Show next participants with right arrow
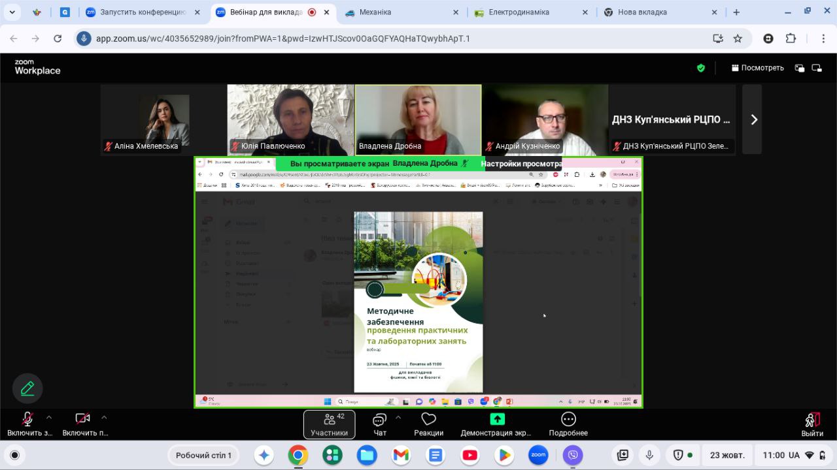 (754, 119)
